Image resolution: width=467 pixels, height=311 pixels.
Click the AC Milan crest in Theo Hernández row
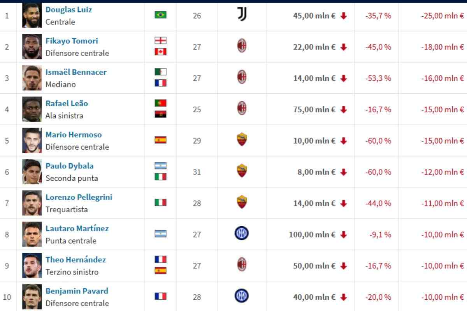tap(242, 265)
